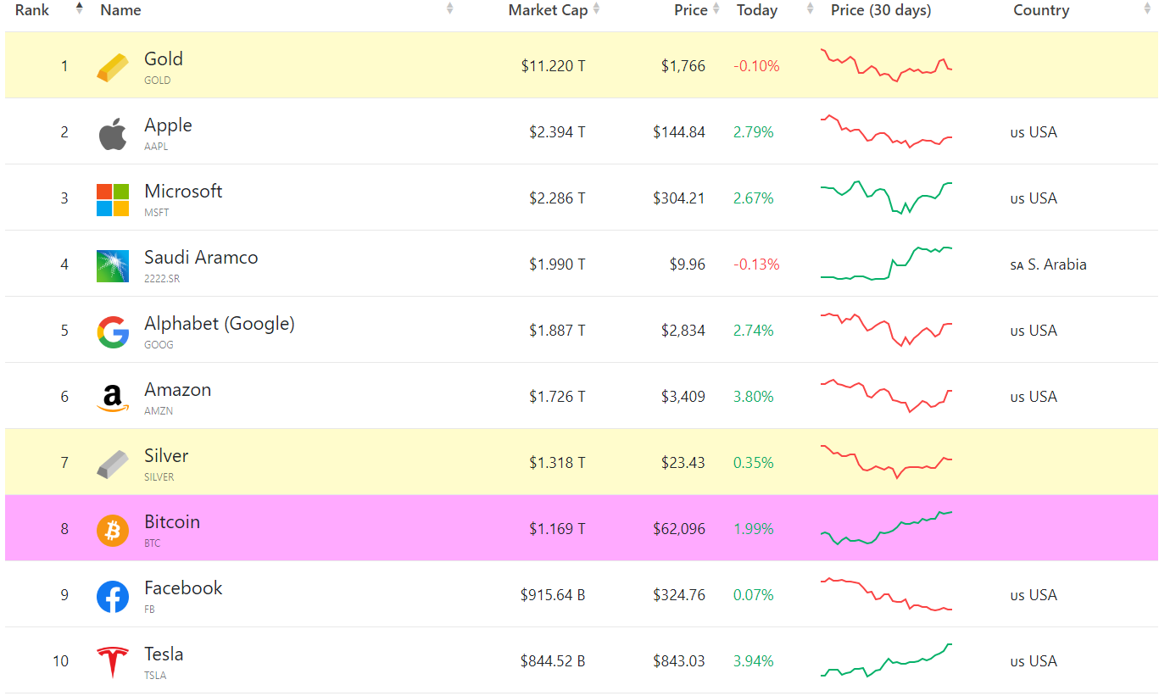This screenshot has height=696, width=1159.
Task: Open the Bitcoin asset link
Action: pyautogui.click(x=172, y=522)
